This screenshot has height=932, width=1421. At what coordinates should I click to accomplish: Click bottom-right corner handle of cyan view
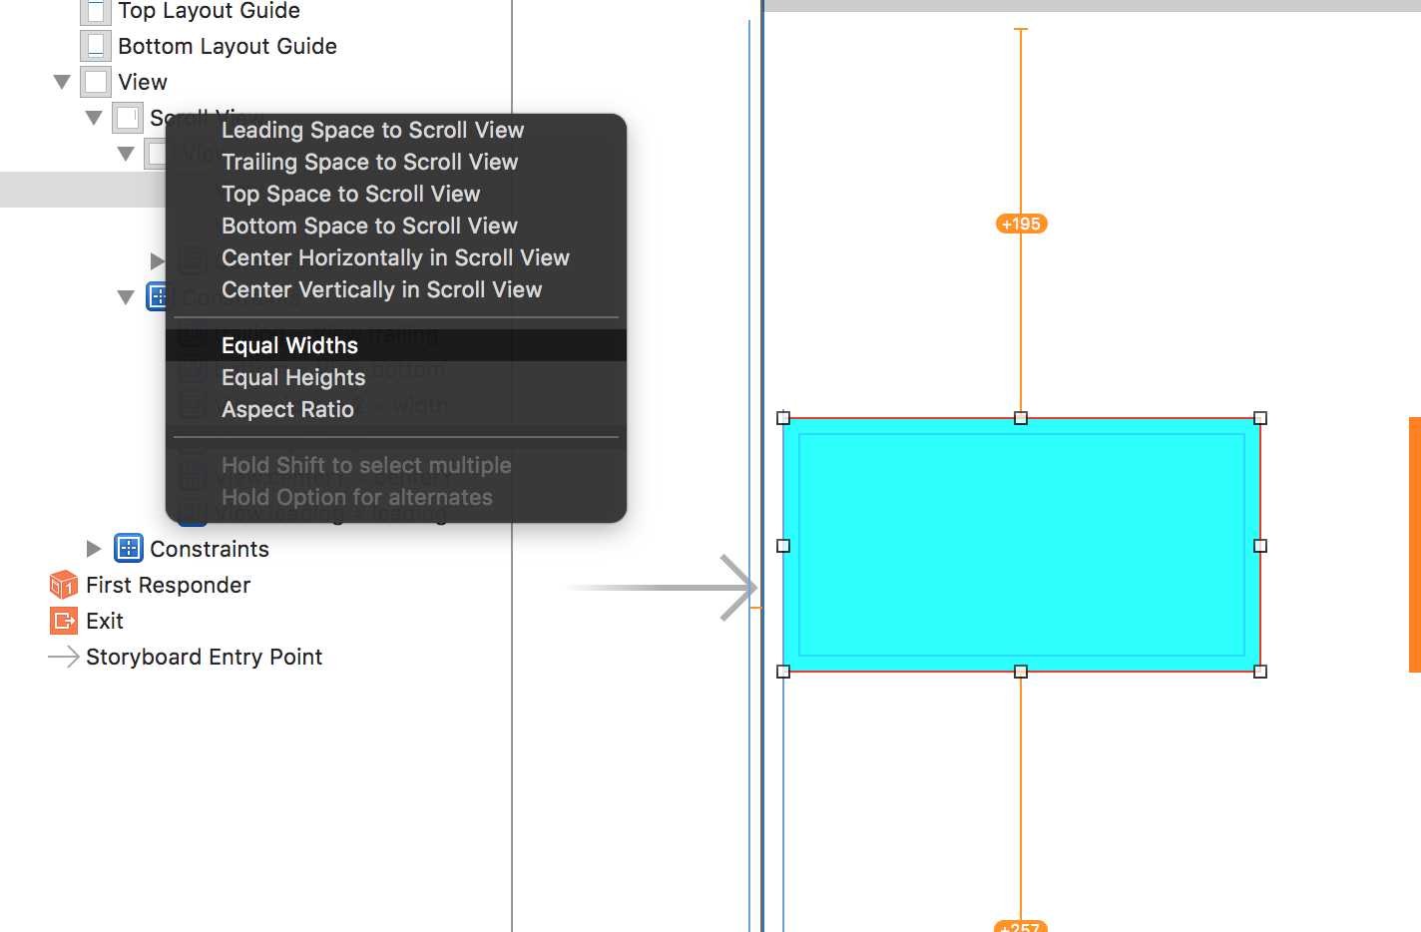click(x=1260, y=672)
